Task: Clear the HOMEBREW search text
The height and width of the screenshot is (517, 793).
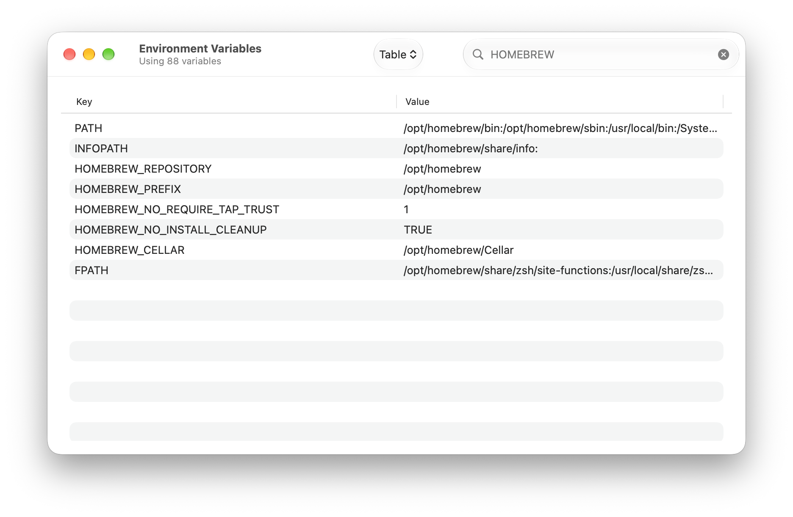Action: tap(724, 55)
